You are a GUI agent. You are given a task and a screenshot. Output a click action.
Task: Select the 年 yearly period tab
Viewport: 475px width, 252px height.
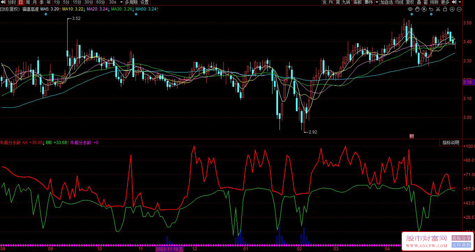(49, 2)
